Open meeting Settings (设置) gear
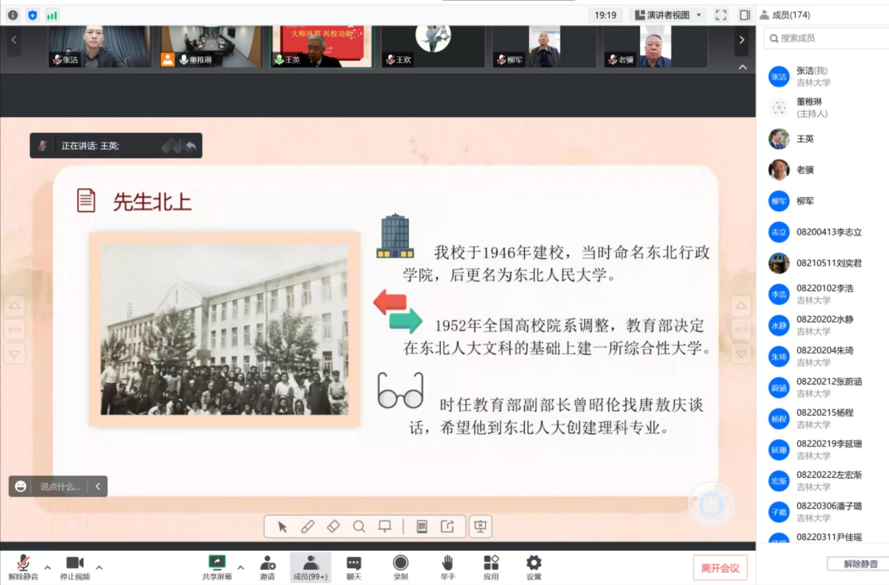The height and width of the screenshot is (585, 889). [x=533, y=567]
